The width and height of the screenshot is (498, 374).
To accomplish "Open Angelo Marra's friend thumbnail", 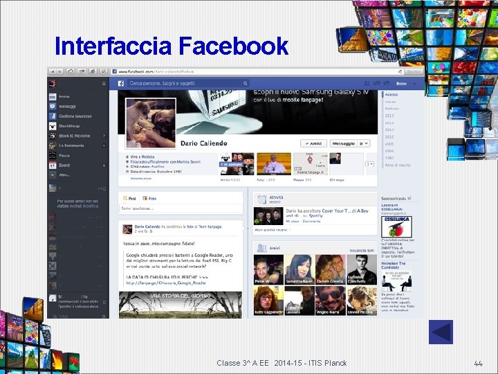I will pyautogui.click(x=331, y=301).
